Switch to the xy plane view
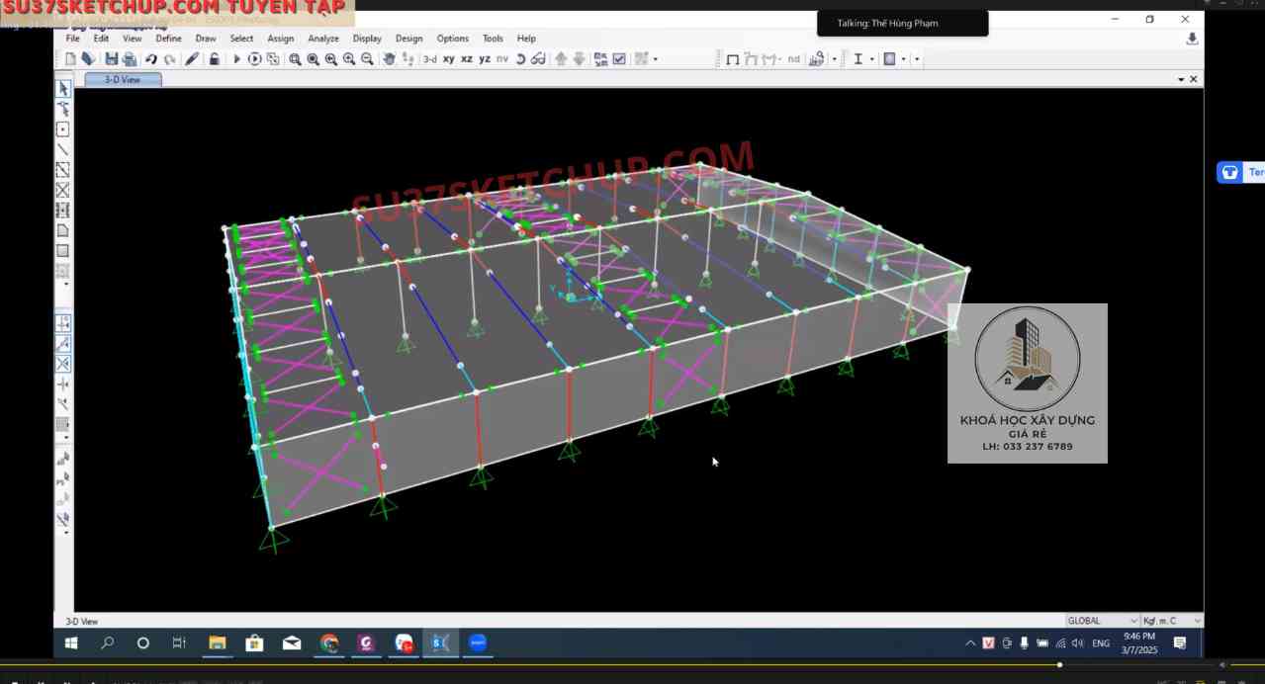The height and width of the screenshot is (684, 1265). pyautogui.click(x=449, y=59)
